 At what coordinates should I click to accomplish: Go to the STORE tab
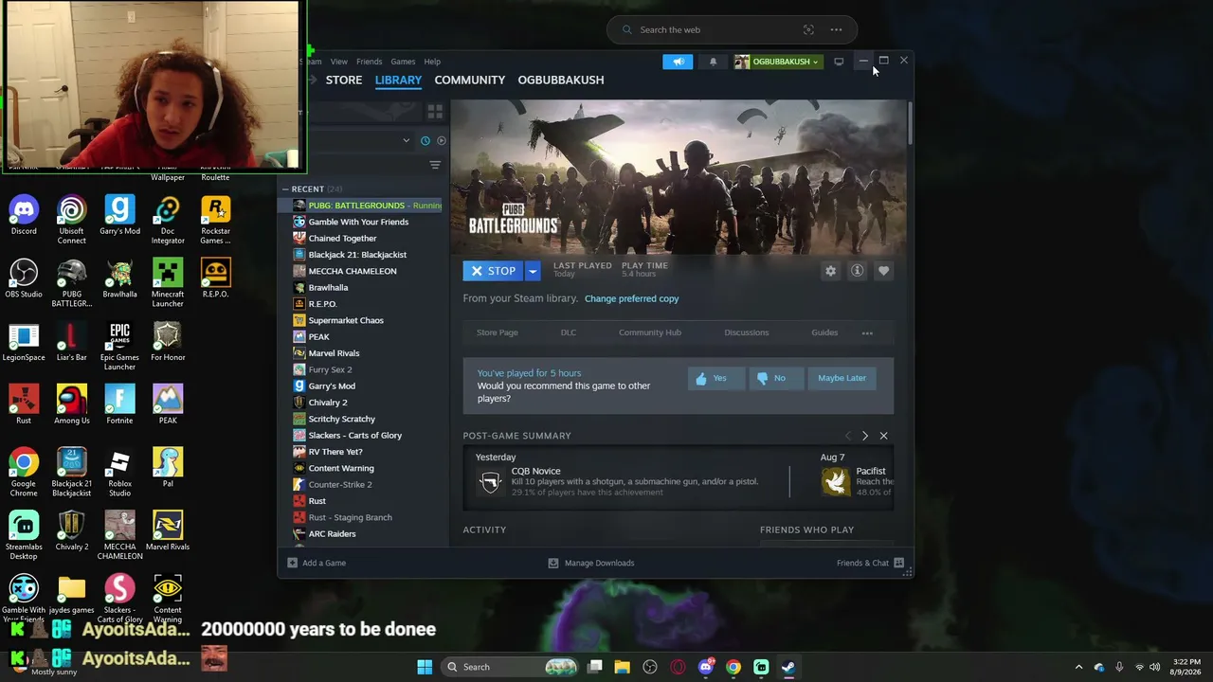344,80
